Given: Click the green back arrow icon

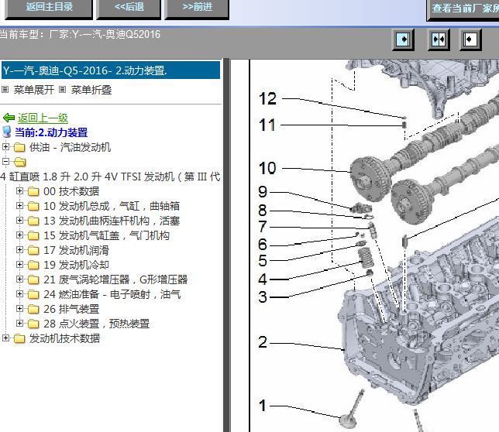Looking at the screenshot, I should click(x=9, y=118).
